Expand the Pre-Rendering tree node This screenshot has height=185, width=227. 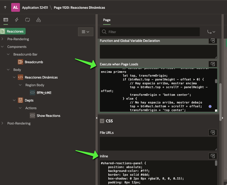tap(2, 39)
